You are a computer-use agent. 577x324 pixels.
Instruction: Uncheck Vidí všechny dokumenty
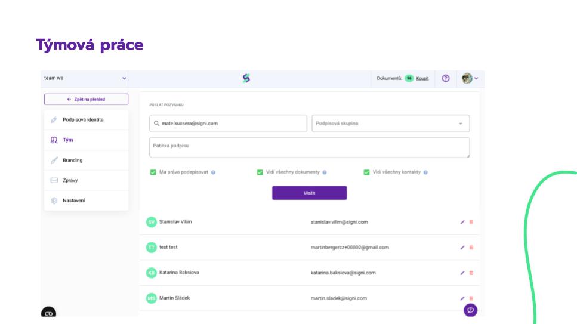click(260, 172)
